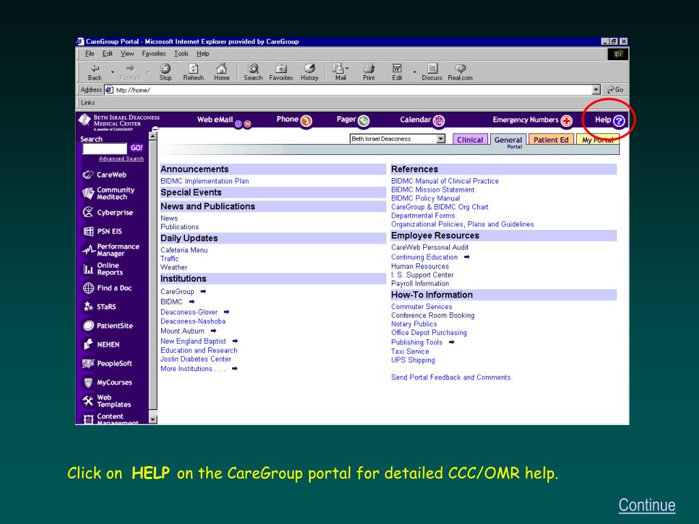Click Send Portal Feedback and Comments
Image resolution: width=699 pixels, height=524 pixels.
click(x=451, y=377)
